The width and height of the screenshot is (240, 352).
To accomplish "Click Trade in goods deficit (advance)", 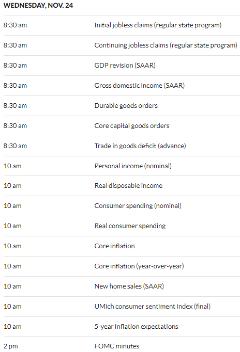I will tap(140, 146).
